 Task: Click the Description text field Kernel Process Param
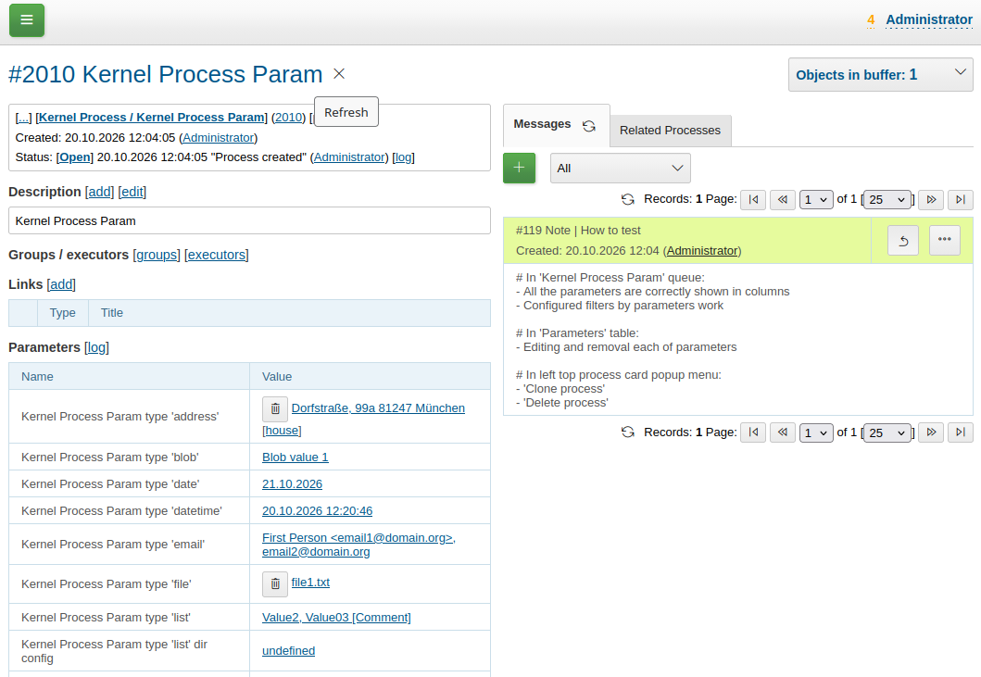pos(249,220)
